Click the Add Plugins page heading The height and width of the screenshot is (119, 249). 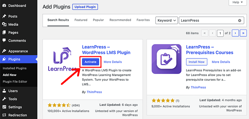[x=56, y=7]
